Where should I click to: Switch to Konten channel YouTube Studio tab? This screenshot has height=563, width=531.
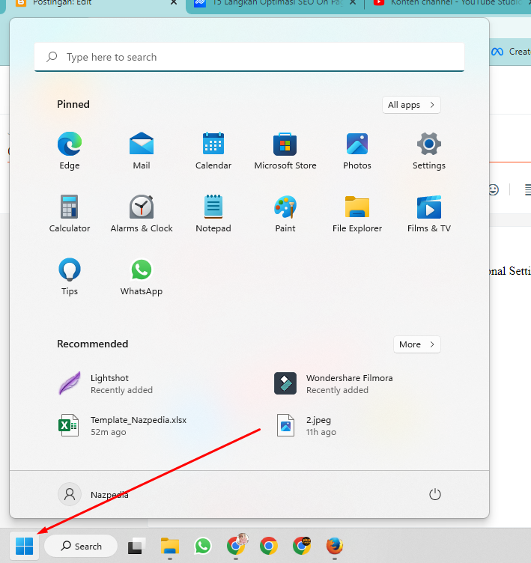(x=451, y=4)
